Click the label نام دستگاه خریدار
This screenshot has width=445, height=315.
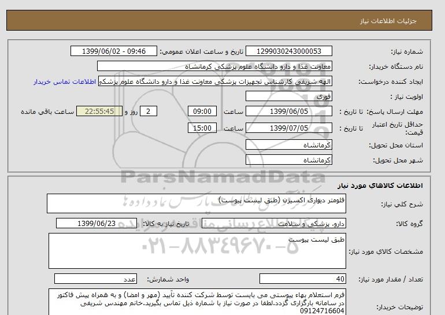[396, 66]
